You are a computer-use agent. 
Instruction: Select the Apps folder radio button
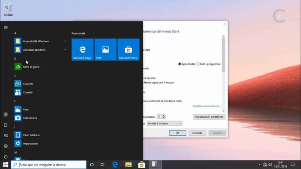[180, 64]
